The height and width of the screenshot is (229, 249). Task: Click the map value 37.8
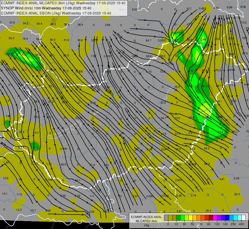coord(12,23)
